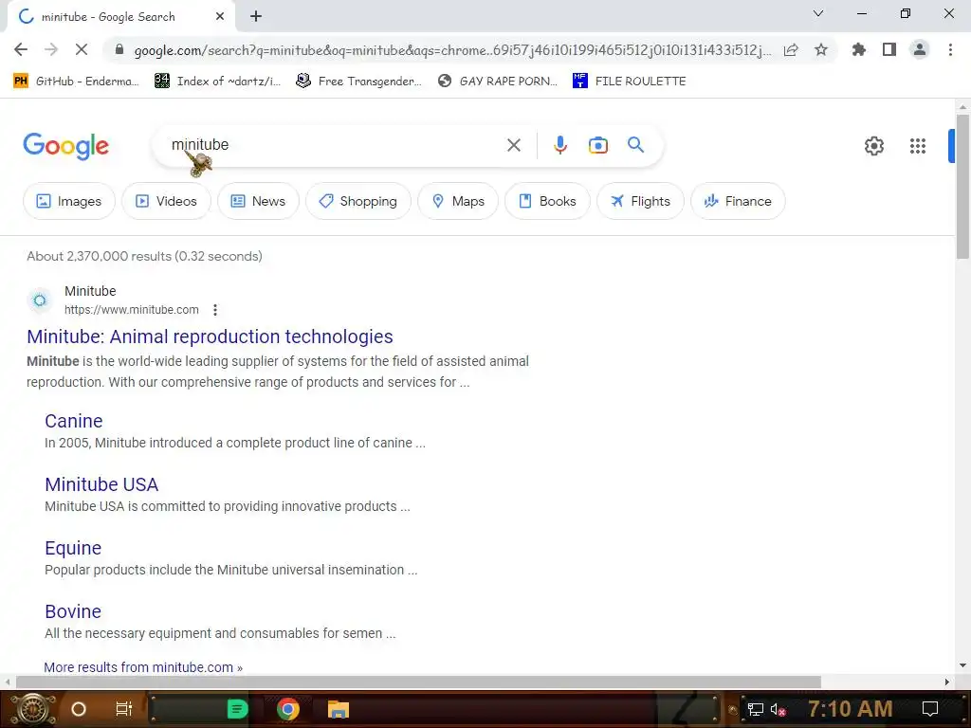This screenshot has width=971, height=728.
Task: Click the Google logo
Action: point(65,146)
